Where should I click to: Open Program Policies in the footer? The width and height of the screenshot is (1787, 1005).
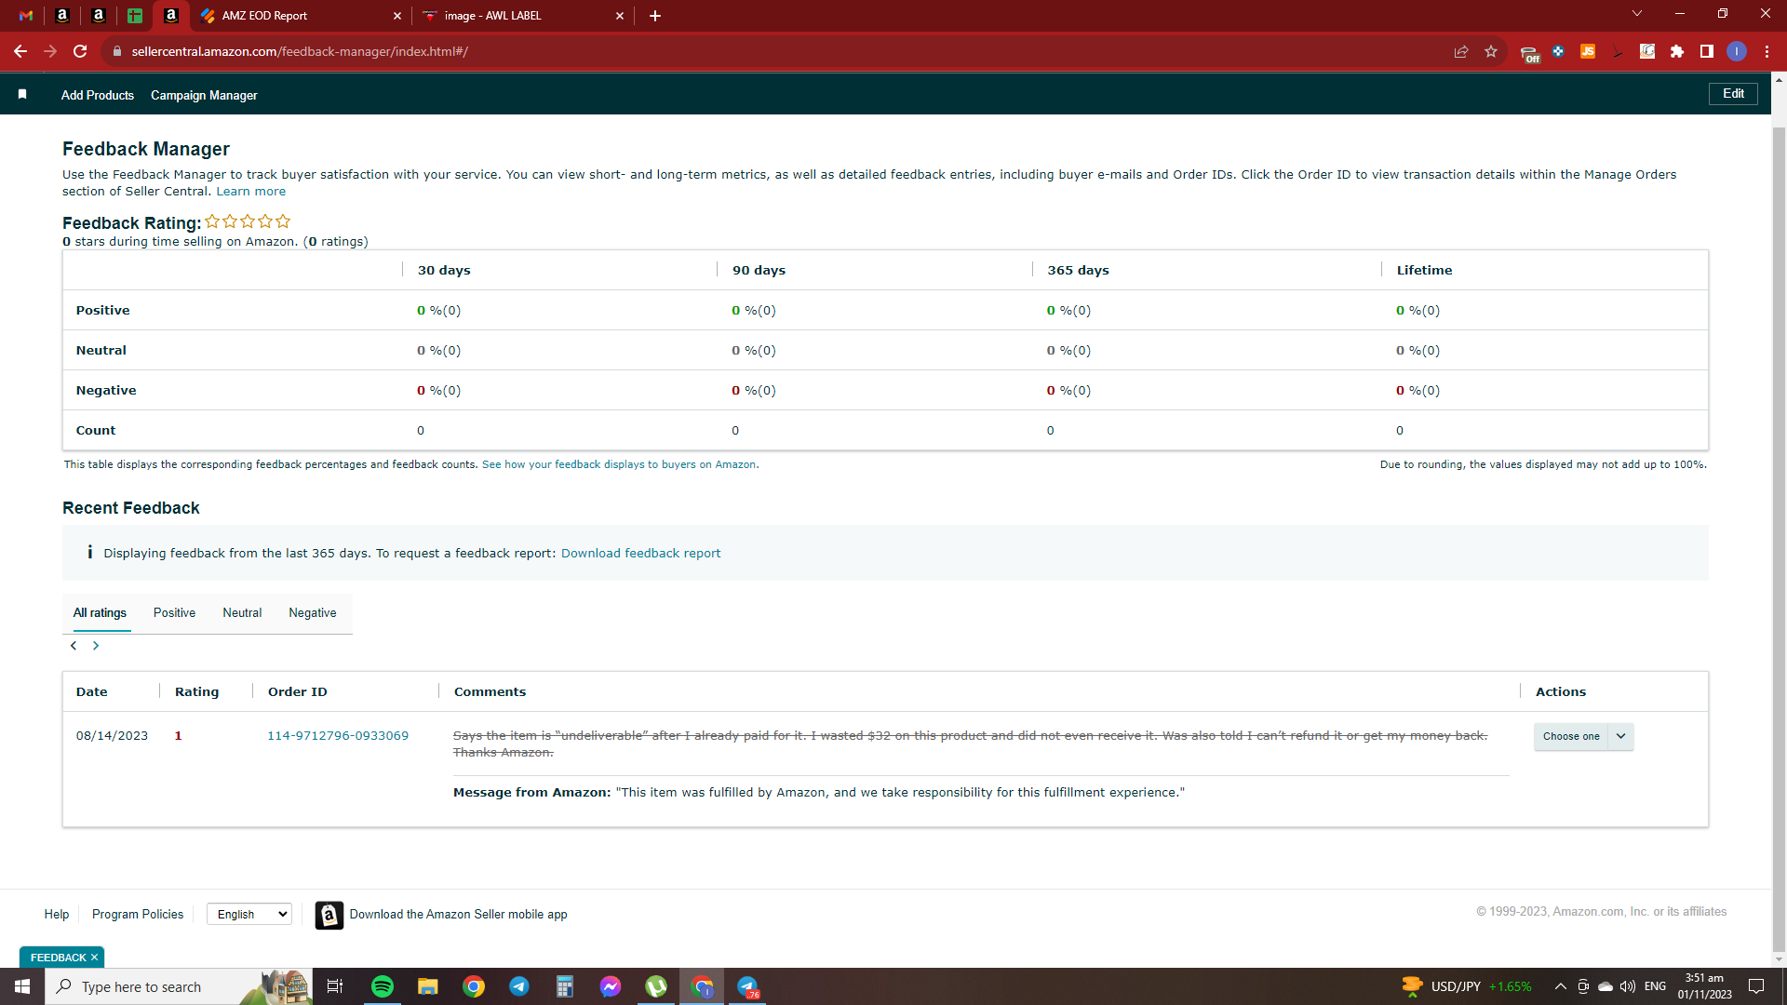click(x=138, y=914)
